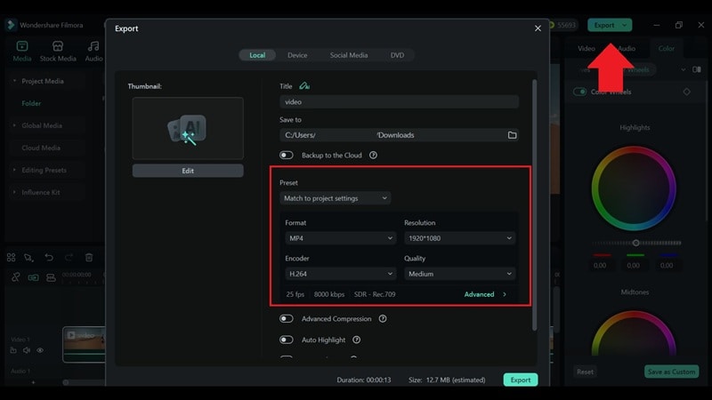Switch to the Social Media export tab

349,55
